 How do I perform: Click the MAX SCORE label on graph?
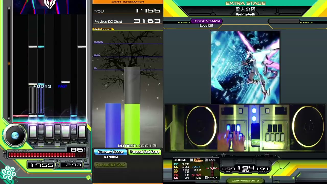(x=103, y=29)
